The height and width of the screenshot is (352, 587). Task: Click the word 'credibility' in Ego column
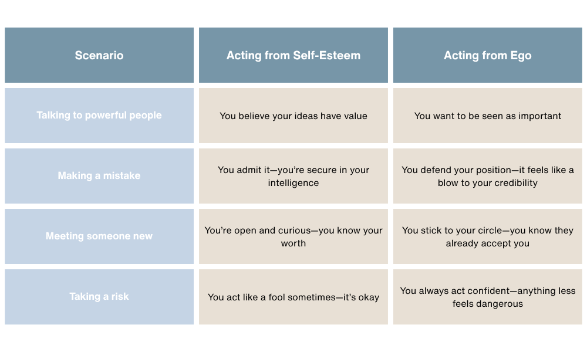coord(512,183)
